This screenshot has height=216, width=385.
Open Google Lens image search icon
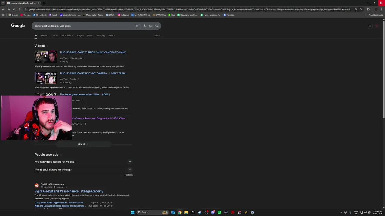click(x=151, y=26)
